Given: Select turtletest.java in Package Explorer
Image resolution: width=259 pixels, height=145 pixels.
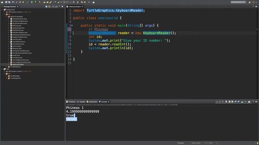Looking at the screenshot, I should tap(17, 58).
